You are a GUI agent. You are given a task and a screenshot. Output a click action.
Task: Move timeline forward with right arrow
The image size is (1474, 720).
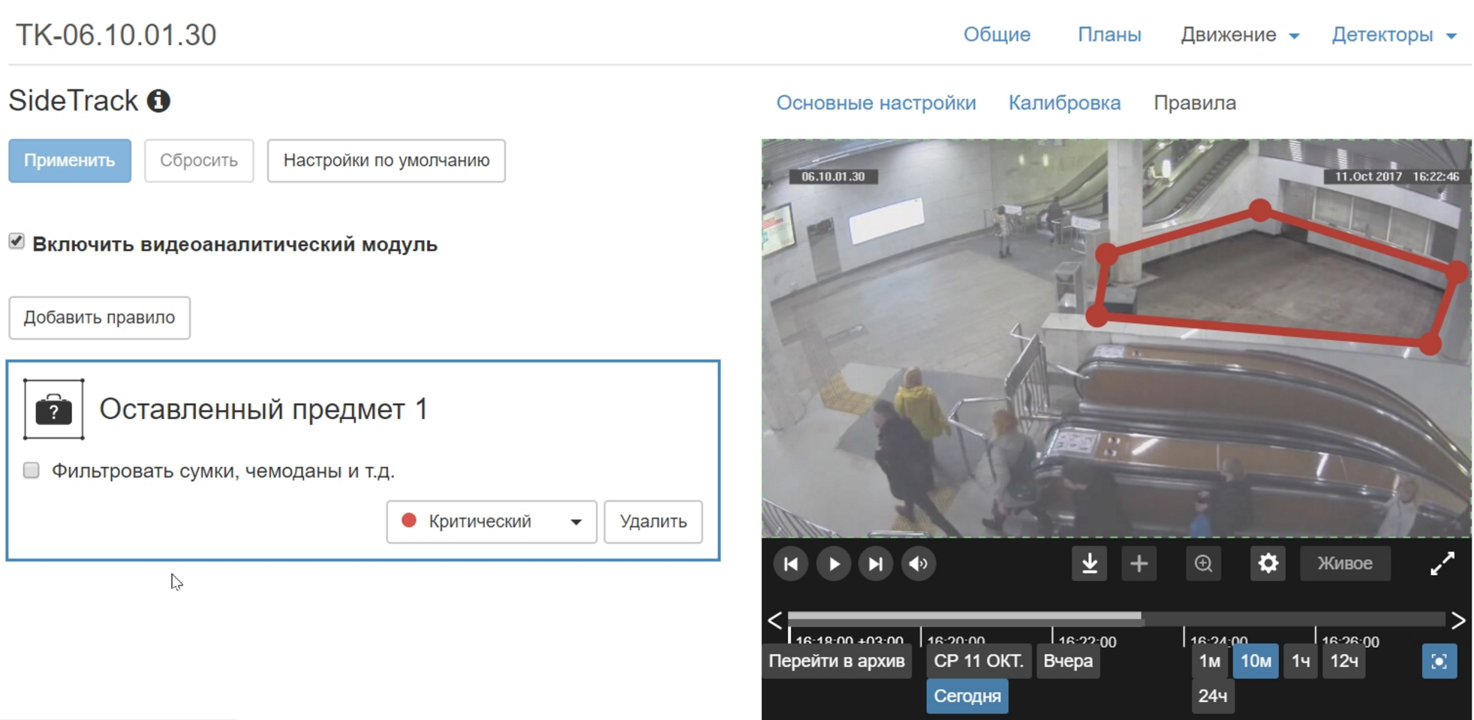point(1458,620)
